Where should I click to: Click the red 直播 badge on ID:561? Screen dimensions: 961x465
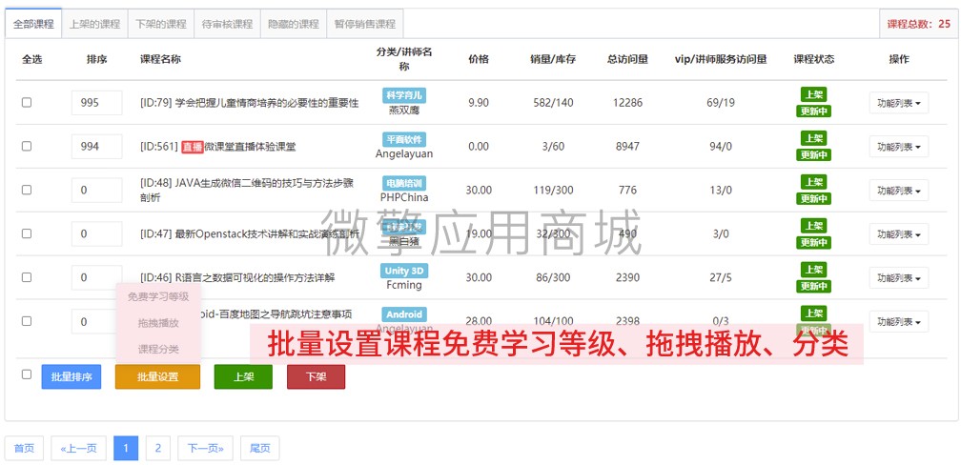tap(192, 147)
